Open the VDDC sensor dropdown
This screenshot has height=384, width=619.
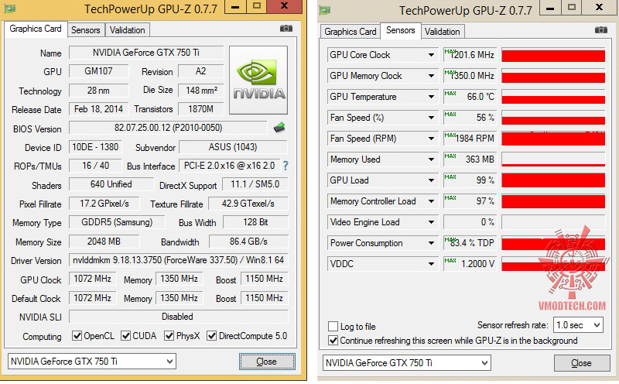coord(431,264)
